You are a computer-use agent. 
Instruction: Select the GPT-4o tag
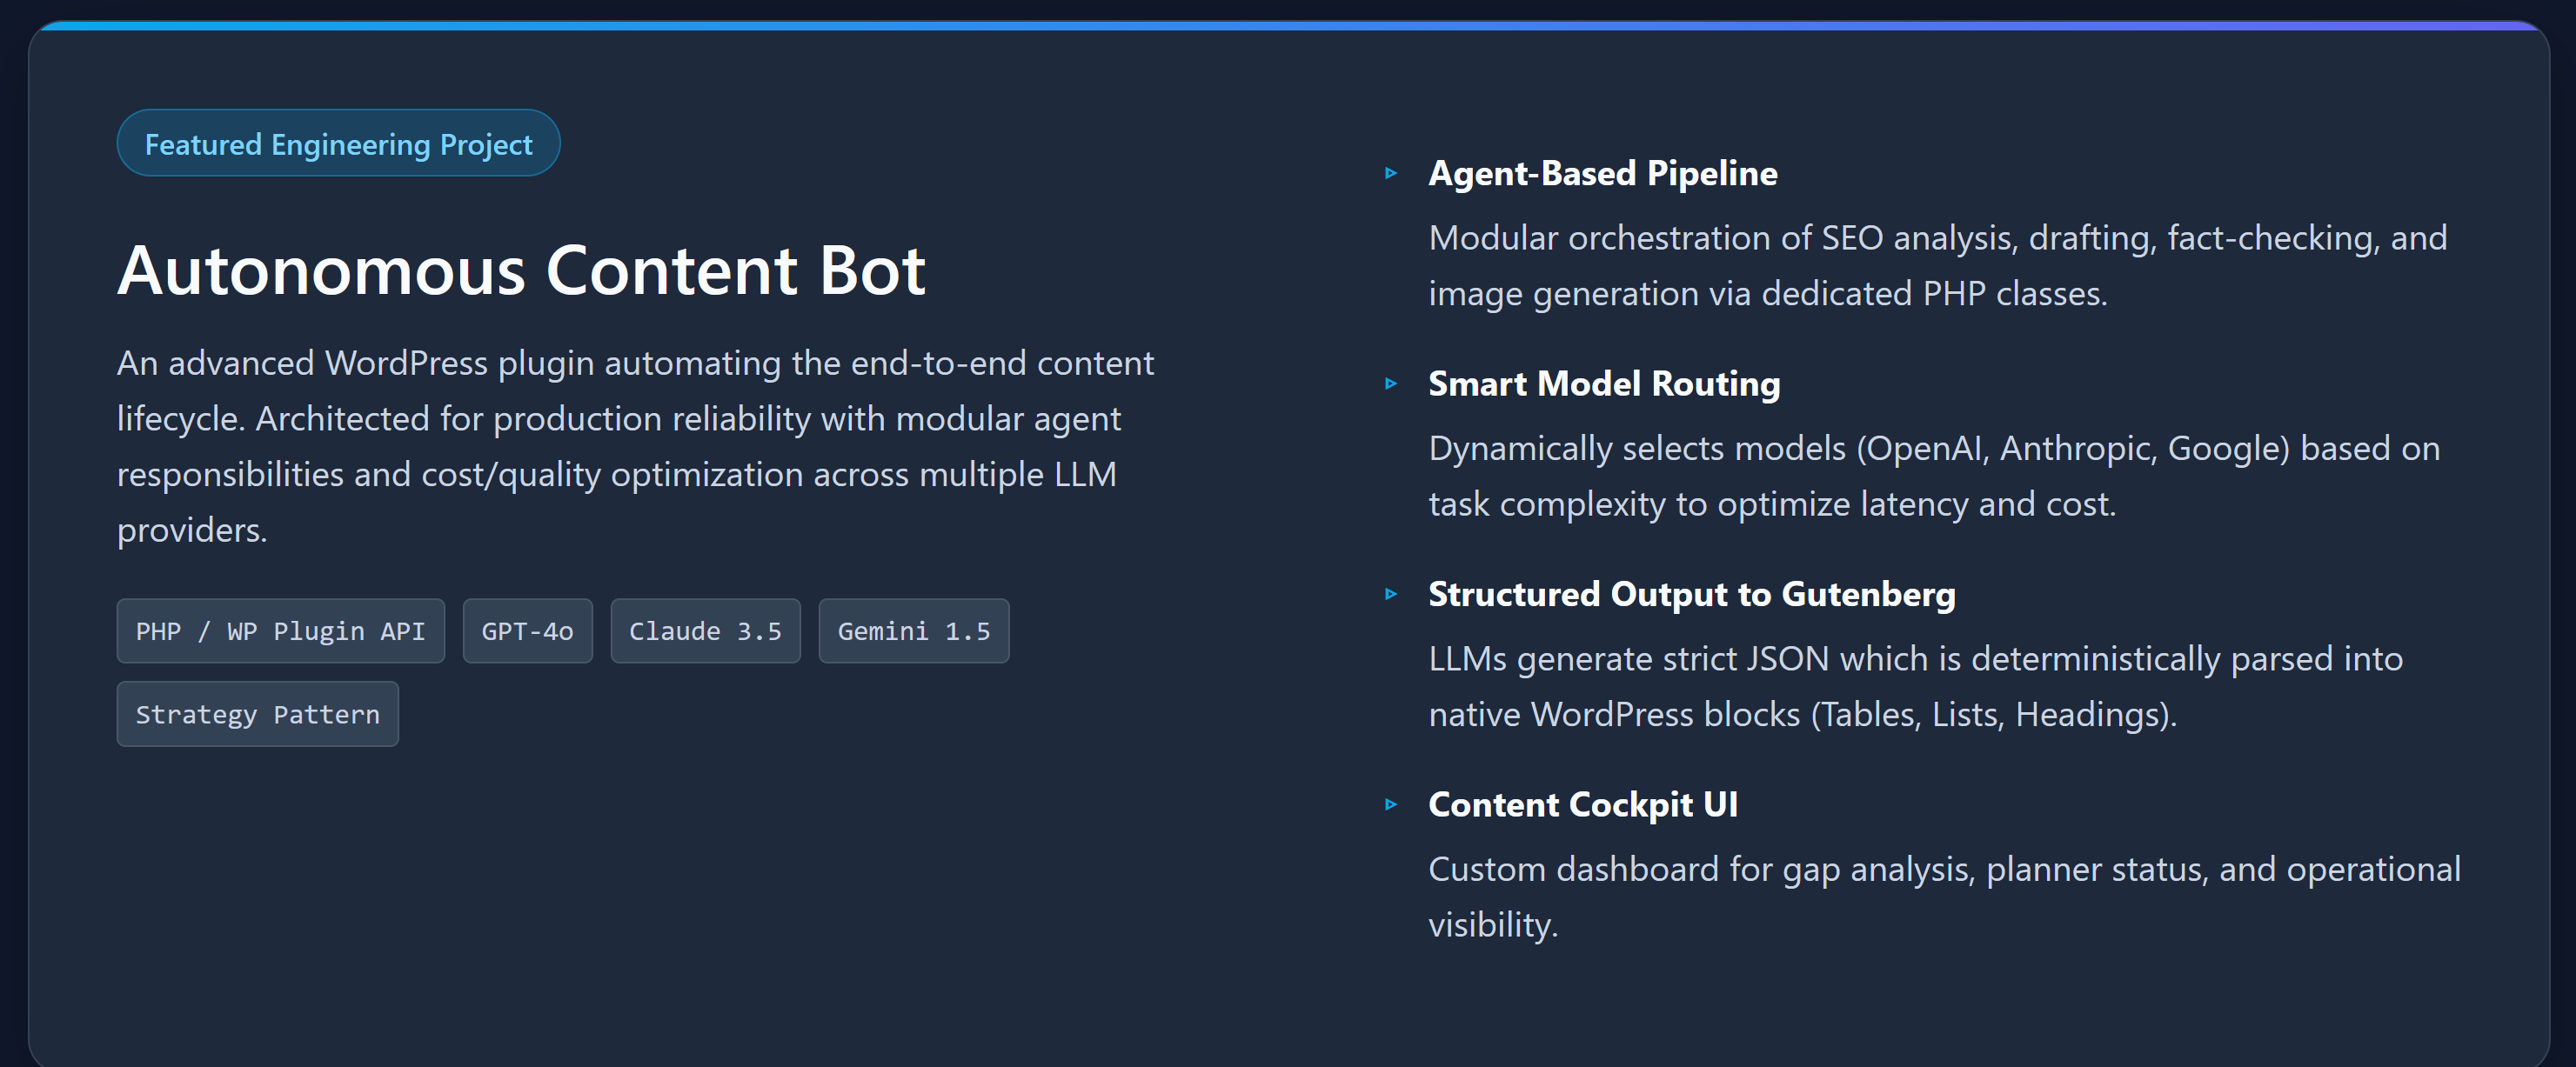(x=527, y=632)
